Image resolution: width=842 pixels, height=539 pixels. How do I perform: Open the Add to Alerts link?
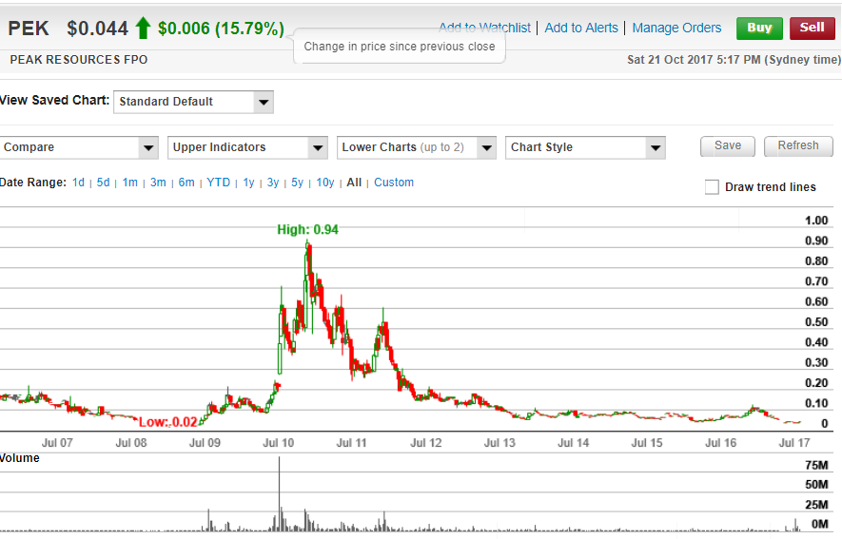click(581, 28)
